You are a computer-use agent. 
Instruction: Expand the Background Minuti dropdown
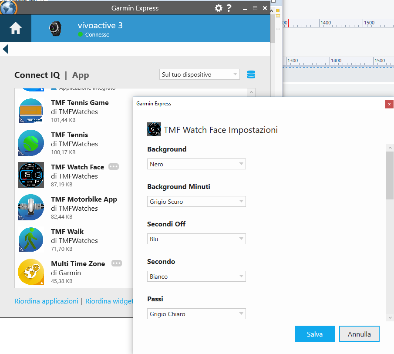[x=196, y=202]
